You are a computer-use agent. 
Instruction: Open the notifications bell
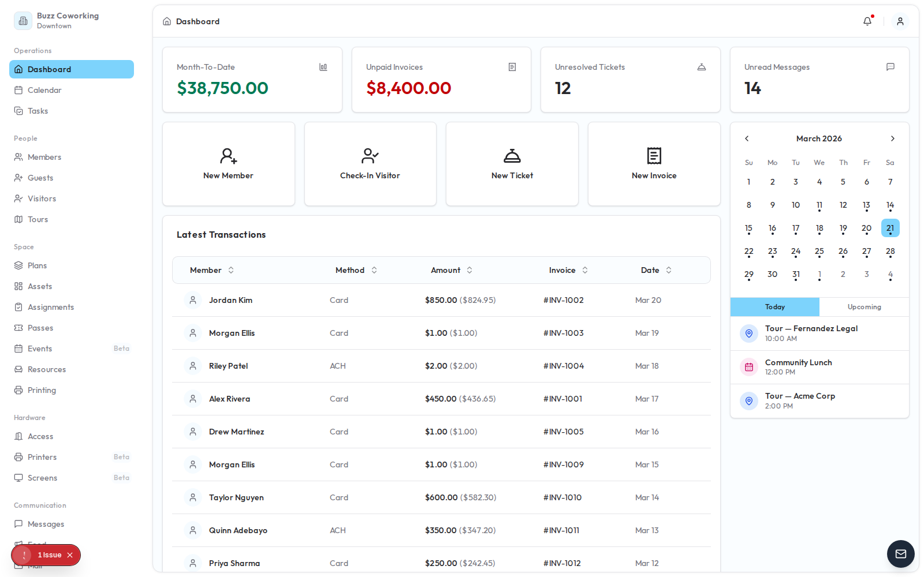tap(867, 21)
